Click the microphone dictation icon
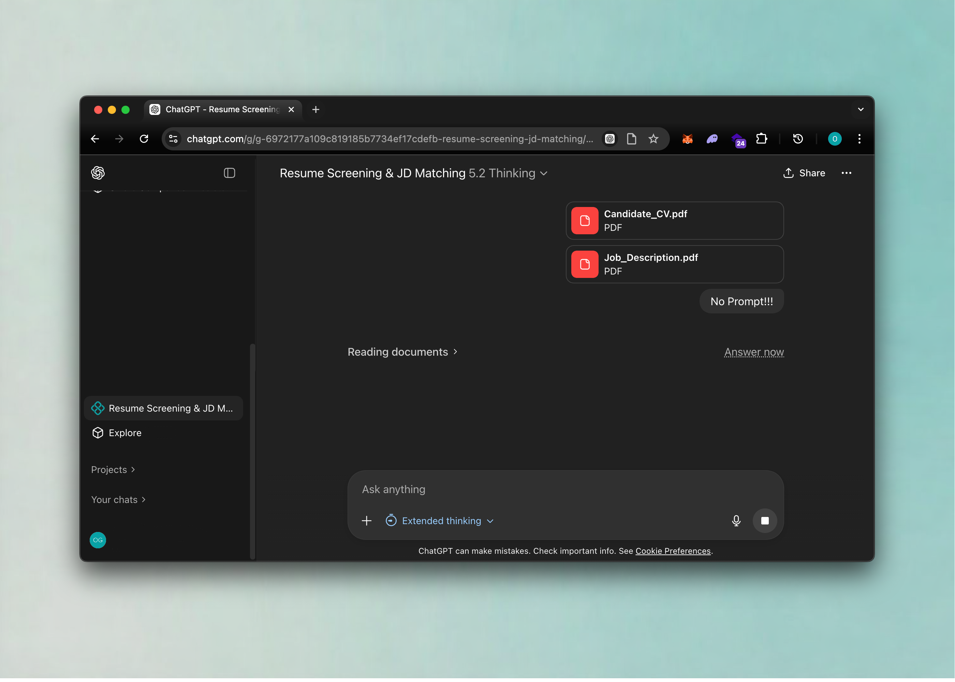 pyautogui.click(x=736, y=521)
